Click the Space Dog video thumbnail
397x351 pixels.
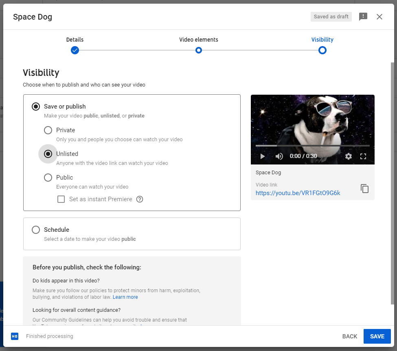pos(312,129)
